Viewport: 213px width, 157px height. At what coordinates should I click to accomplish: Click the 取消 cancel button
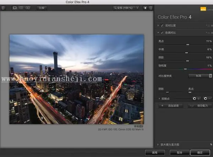pos(179,153)
